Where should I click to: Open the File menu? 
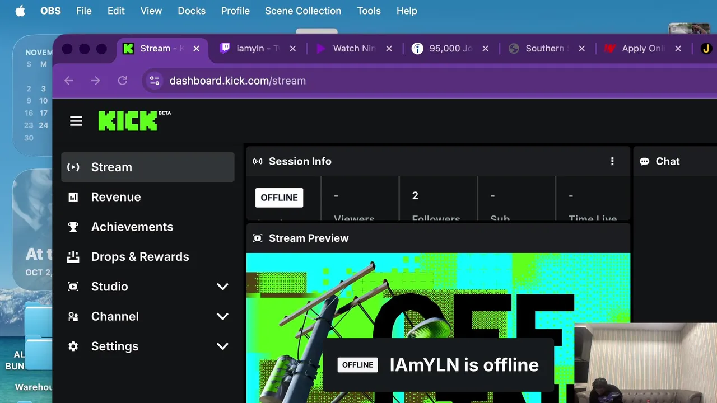(x=84, y=11)
